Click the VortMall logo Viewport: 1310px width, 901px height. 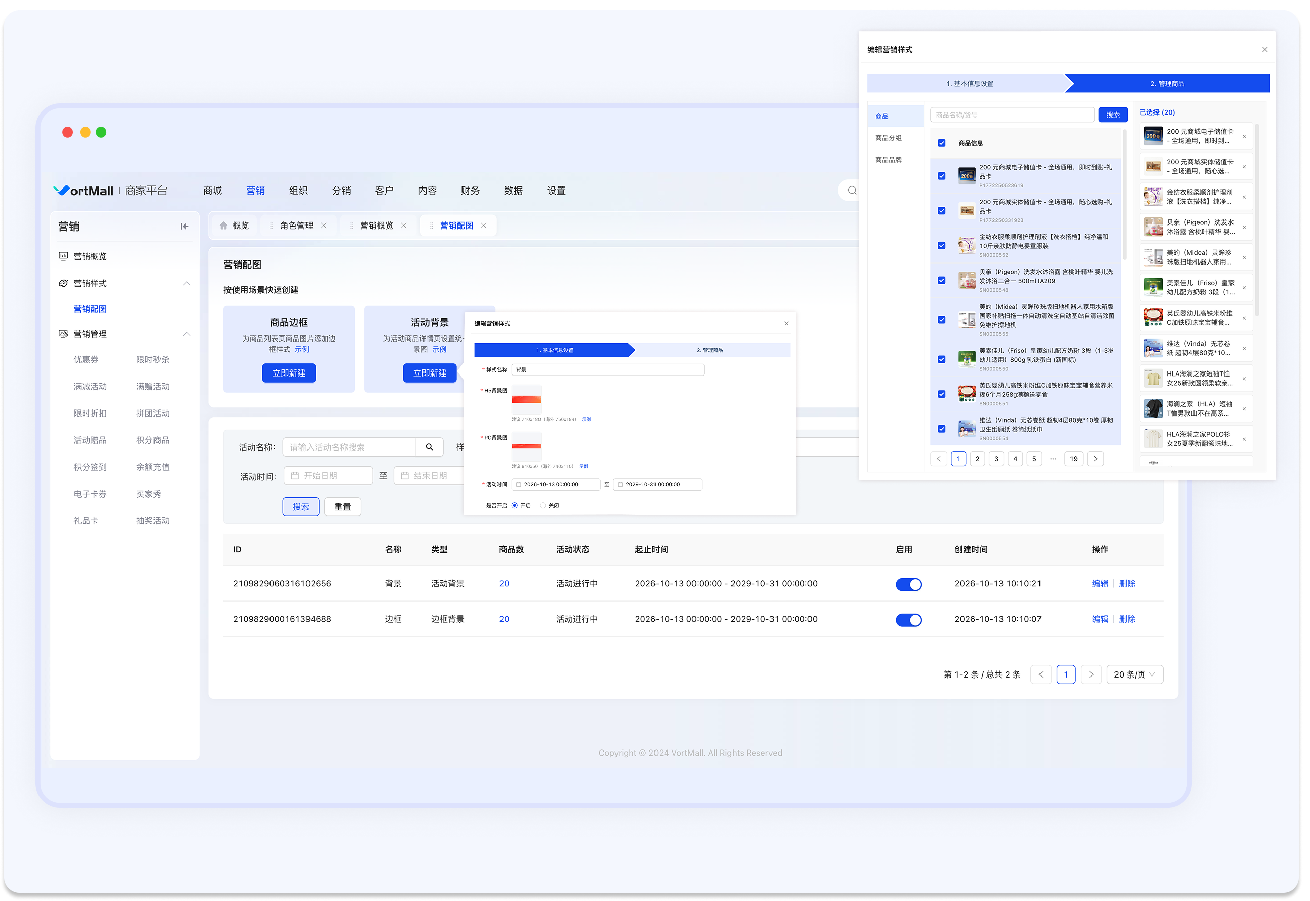coord(84,191)
